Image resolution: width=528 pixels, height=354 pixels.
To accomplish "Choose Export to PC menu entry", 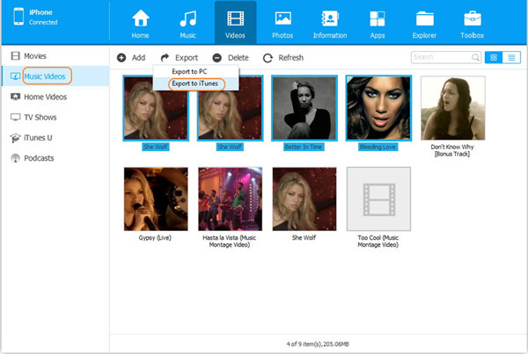I will coord(195,72).
